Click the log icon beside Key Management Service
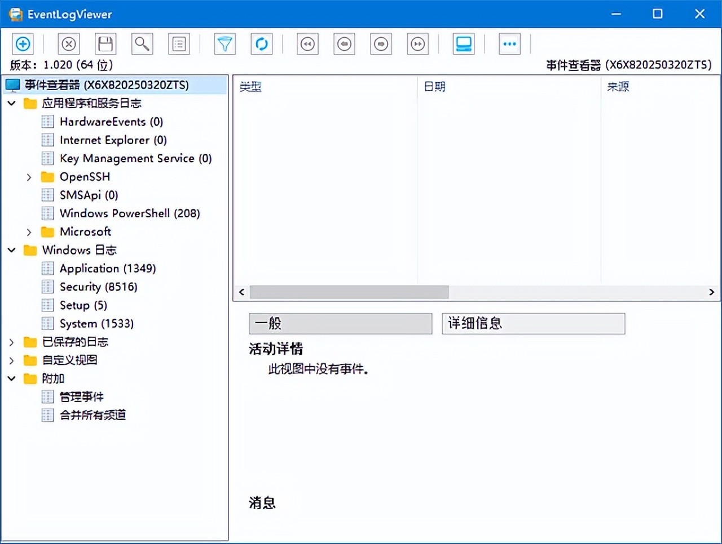722x544 pixels. click(48, 158)
